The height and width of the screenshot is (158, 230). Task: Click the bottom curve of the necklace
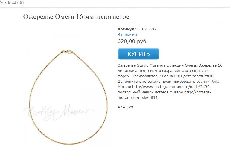(x=69, y=144)
